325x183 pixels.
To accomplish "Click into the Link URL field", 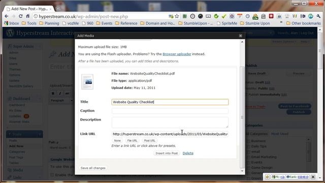I will (x=170, y=134).
